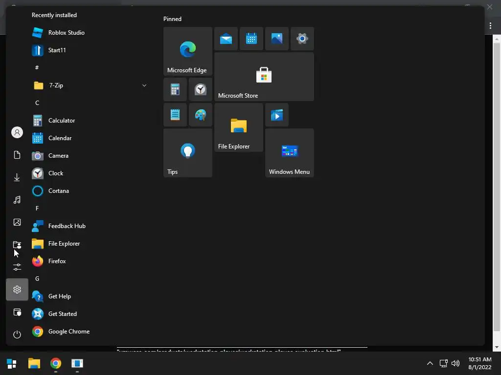The width and height of the screenshot is (501, 375).
Task: Open the Calendar pinned tile
Action: coord(251,39)
